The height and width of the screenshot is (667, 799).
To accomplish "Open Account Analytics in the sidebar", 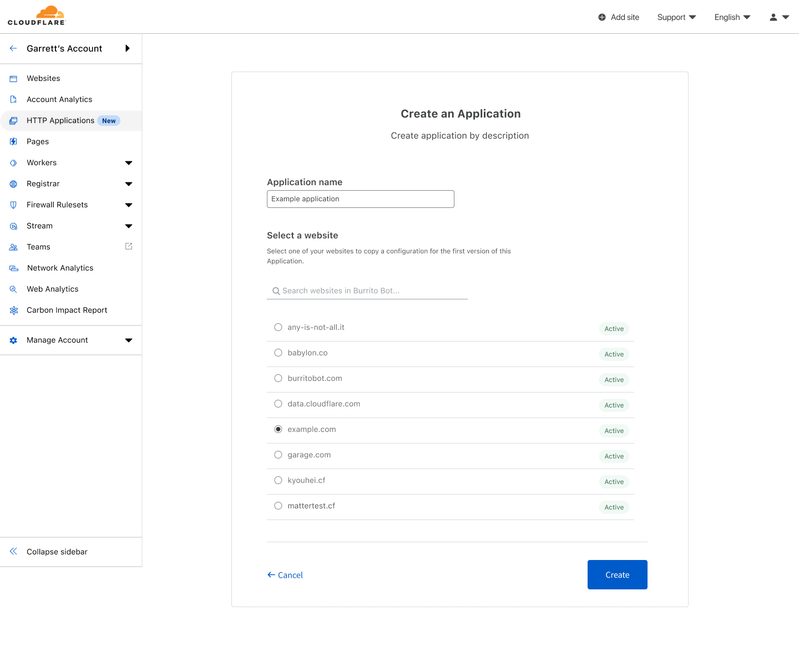I will coord(59,99).
